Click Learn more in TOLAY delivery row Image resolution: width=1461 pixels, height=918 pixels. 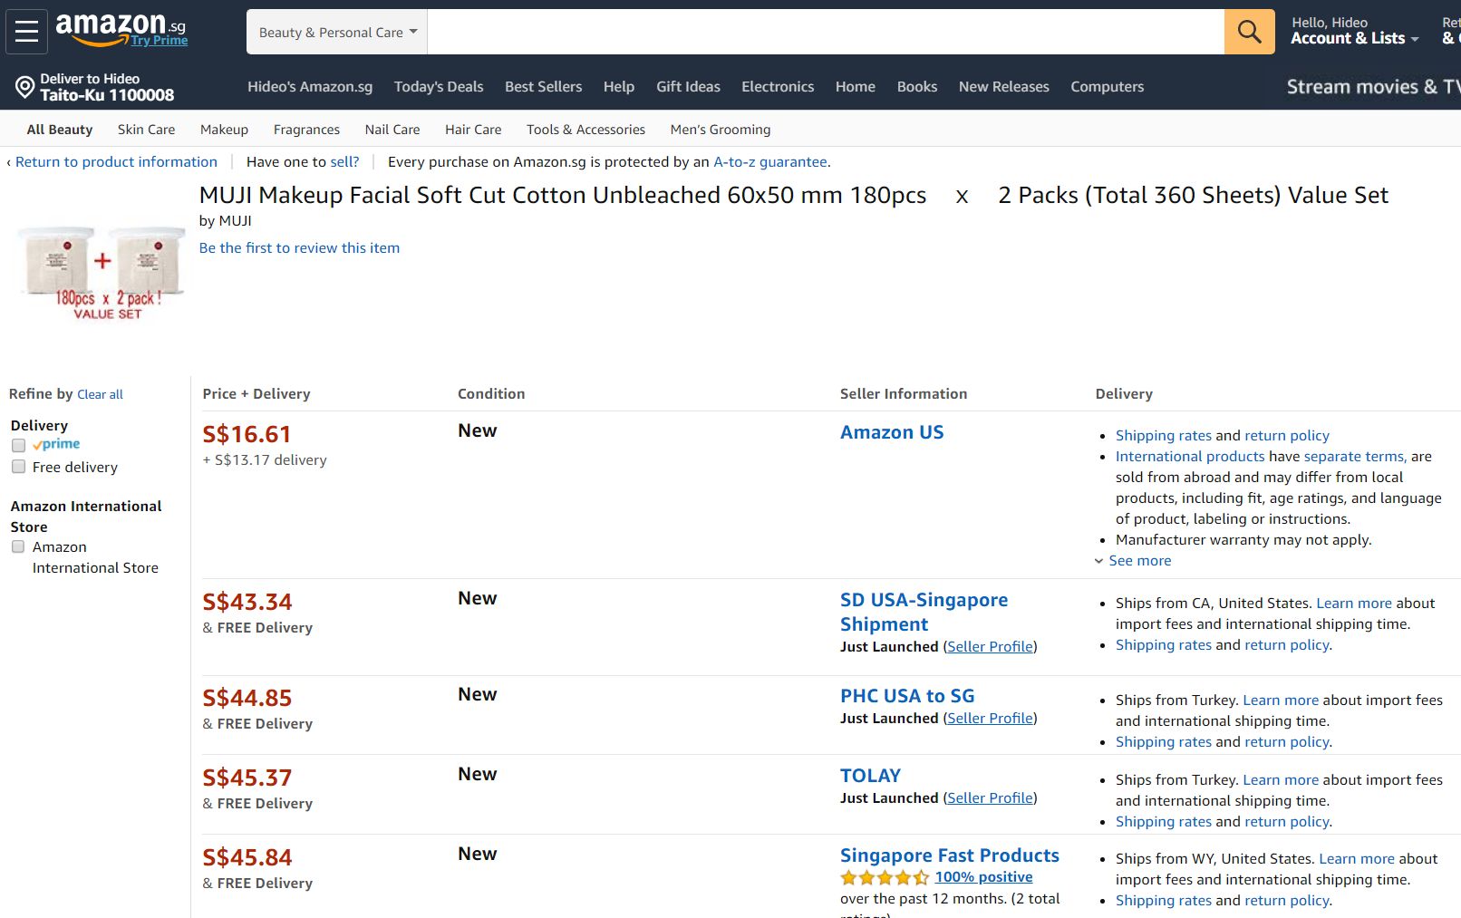1281,780
